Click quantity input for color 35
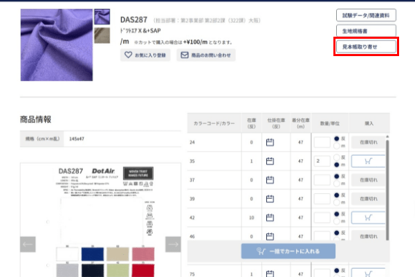This screenshot has height=277, width=415. tap(322, 161)
